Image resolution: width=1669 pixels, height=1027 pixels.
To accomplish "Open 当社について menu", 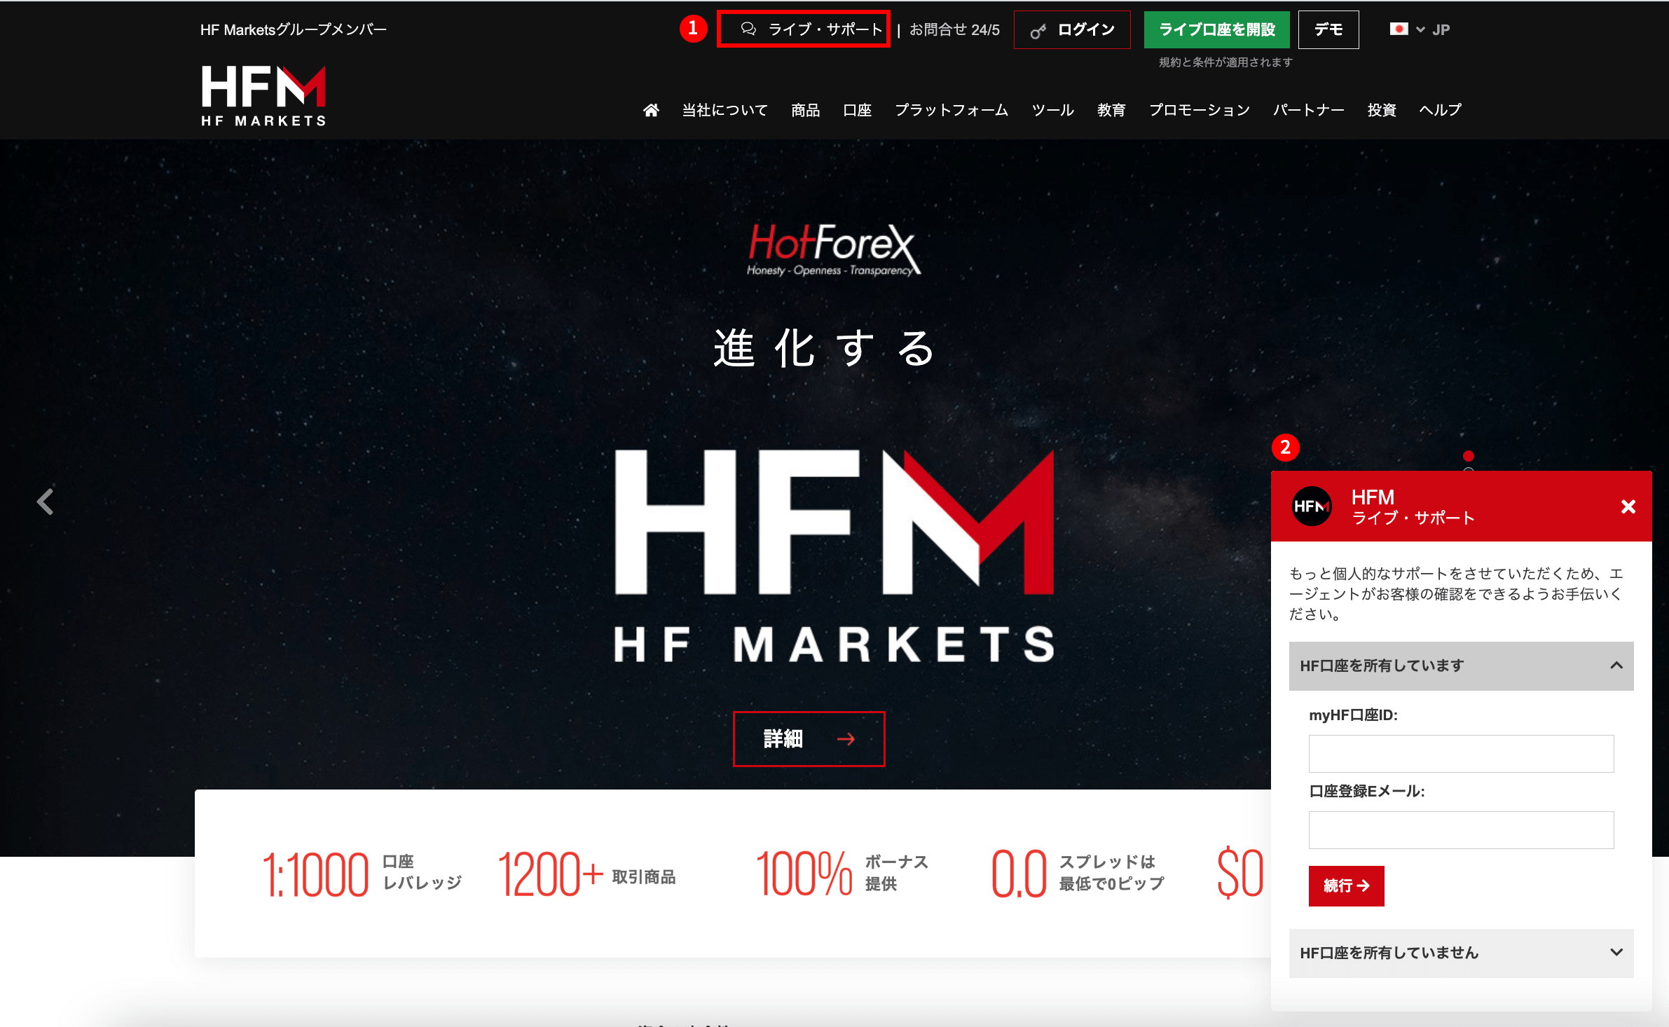I will [725, 110].
